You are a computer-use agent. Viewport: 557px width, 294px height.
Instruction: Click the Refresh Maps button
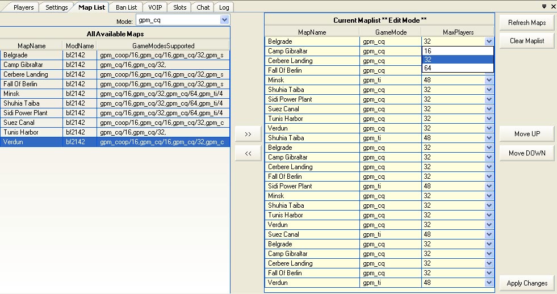coord(527,23)
